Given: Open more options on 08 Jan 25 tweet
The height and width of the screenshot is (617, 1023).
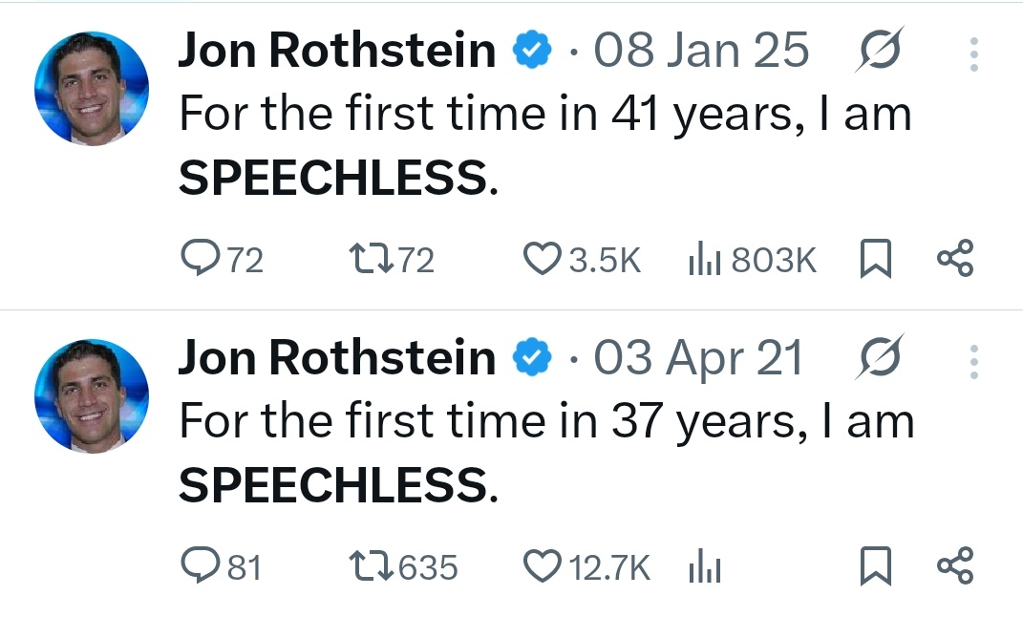Looking at the screenshot, I should [973, 53].
